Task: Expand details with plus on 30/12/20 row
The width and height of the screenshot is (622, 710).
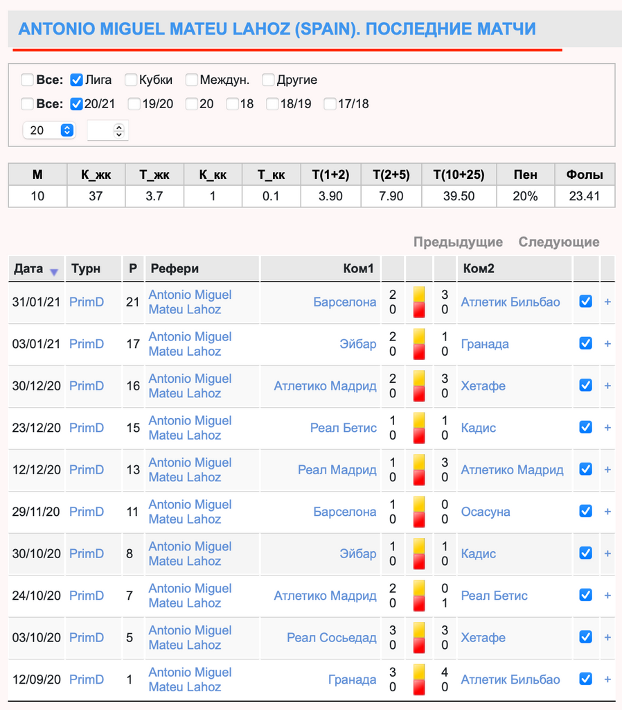Action: pos(607,386)
